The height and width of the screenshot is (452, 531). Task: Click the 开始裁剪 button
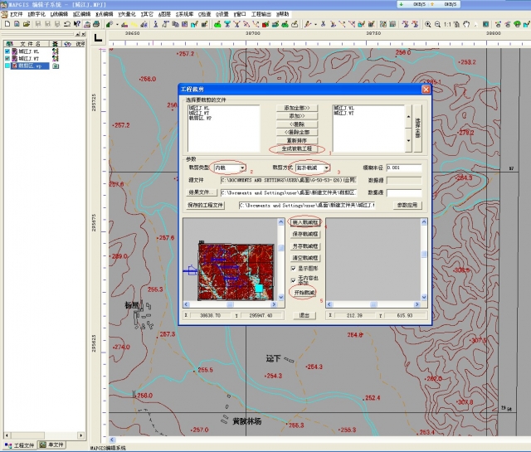pos(304,293)
